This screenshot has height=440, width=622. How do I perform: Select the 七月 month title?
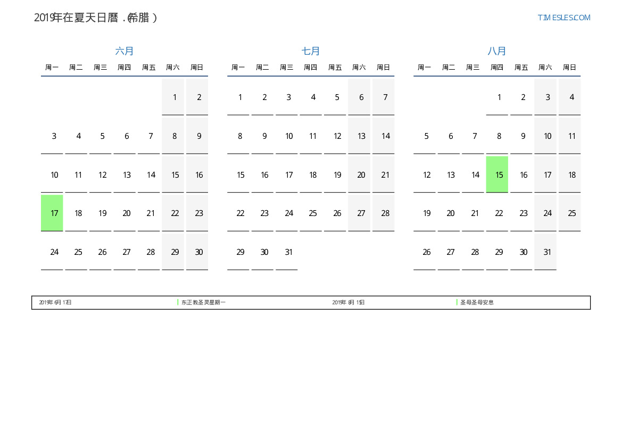[x=311, y=51]
